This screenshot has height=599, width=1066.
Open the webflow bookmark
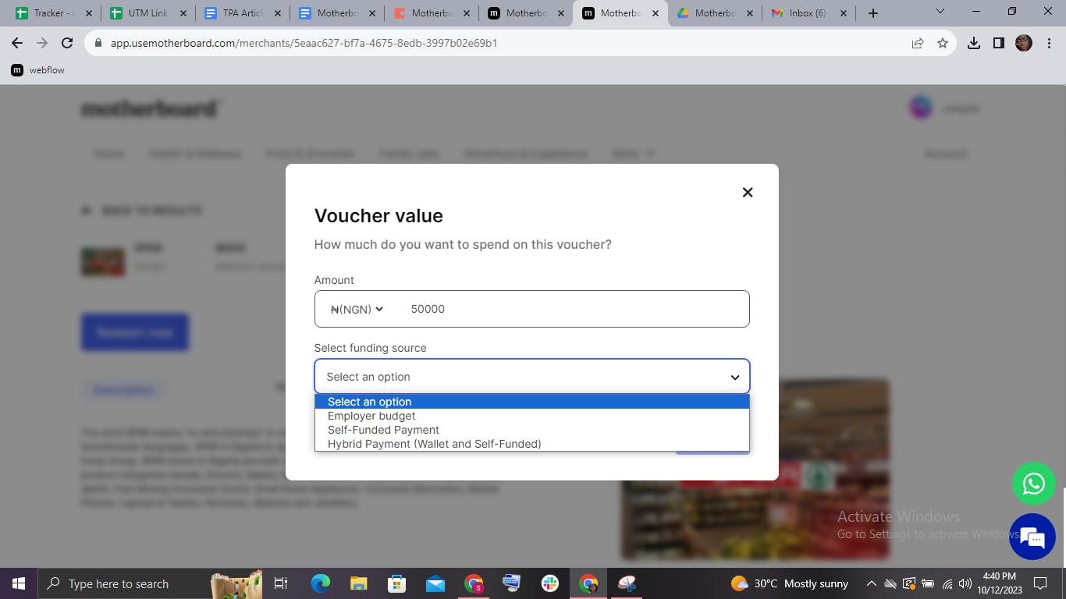tap(38, 70)
